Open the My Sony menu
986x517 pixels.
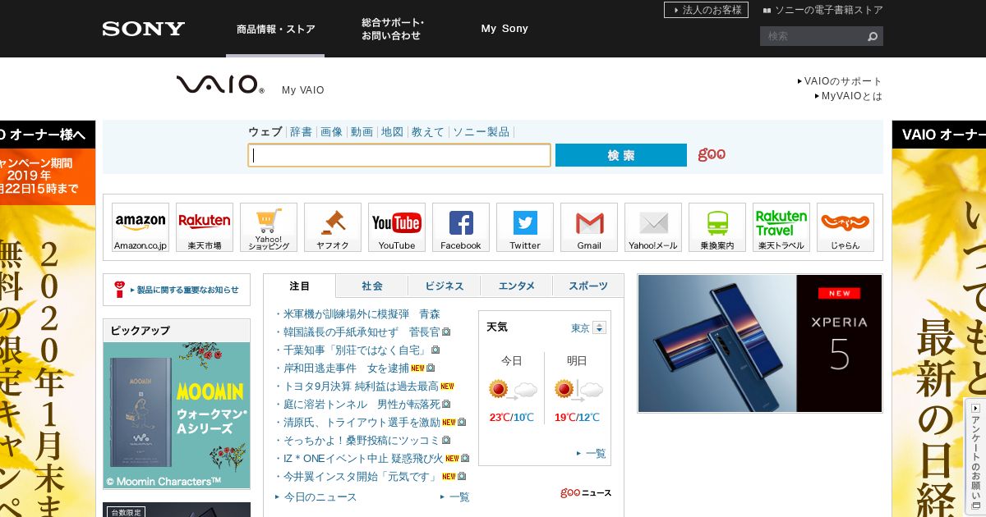pyautogui.click(x=505, y=29)
